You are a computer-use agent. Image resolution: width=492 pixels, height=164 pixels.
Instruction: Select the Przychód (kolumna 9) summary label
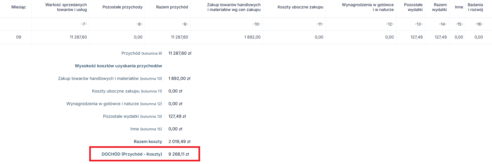(x=142, y=53)
